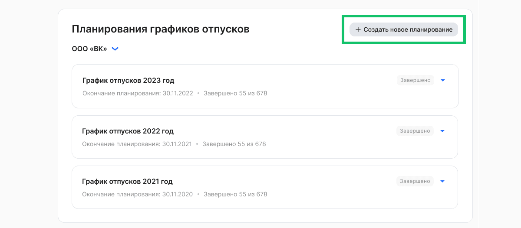Image resolution: width=521 pixels, height=228 pixels.
Task: Click the 'Завершено' badge on 2021 schedule
Action: [x=415, y=181]
